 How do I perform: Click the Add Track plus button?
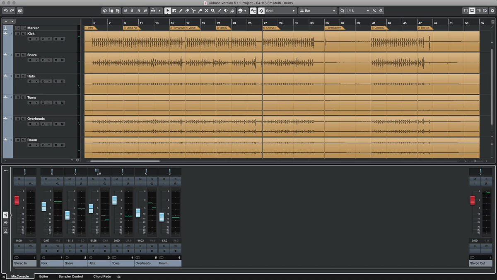point(6,21)
